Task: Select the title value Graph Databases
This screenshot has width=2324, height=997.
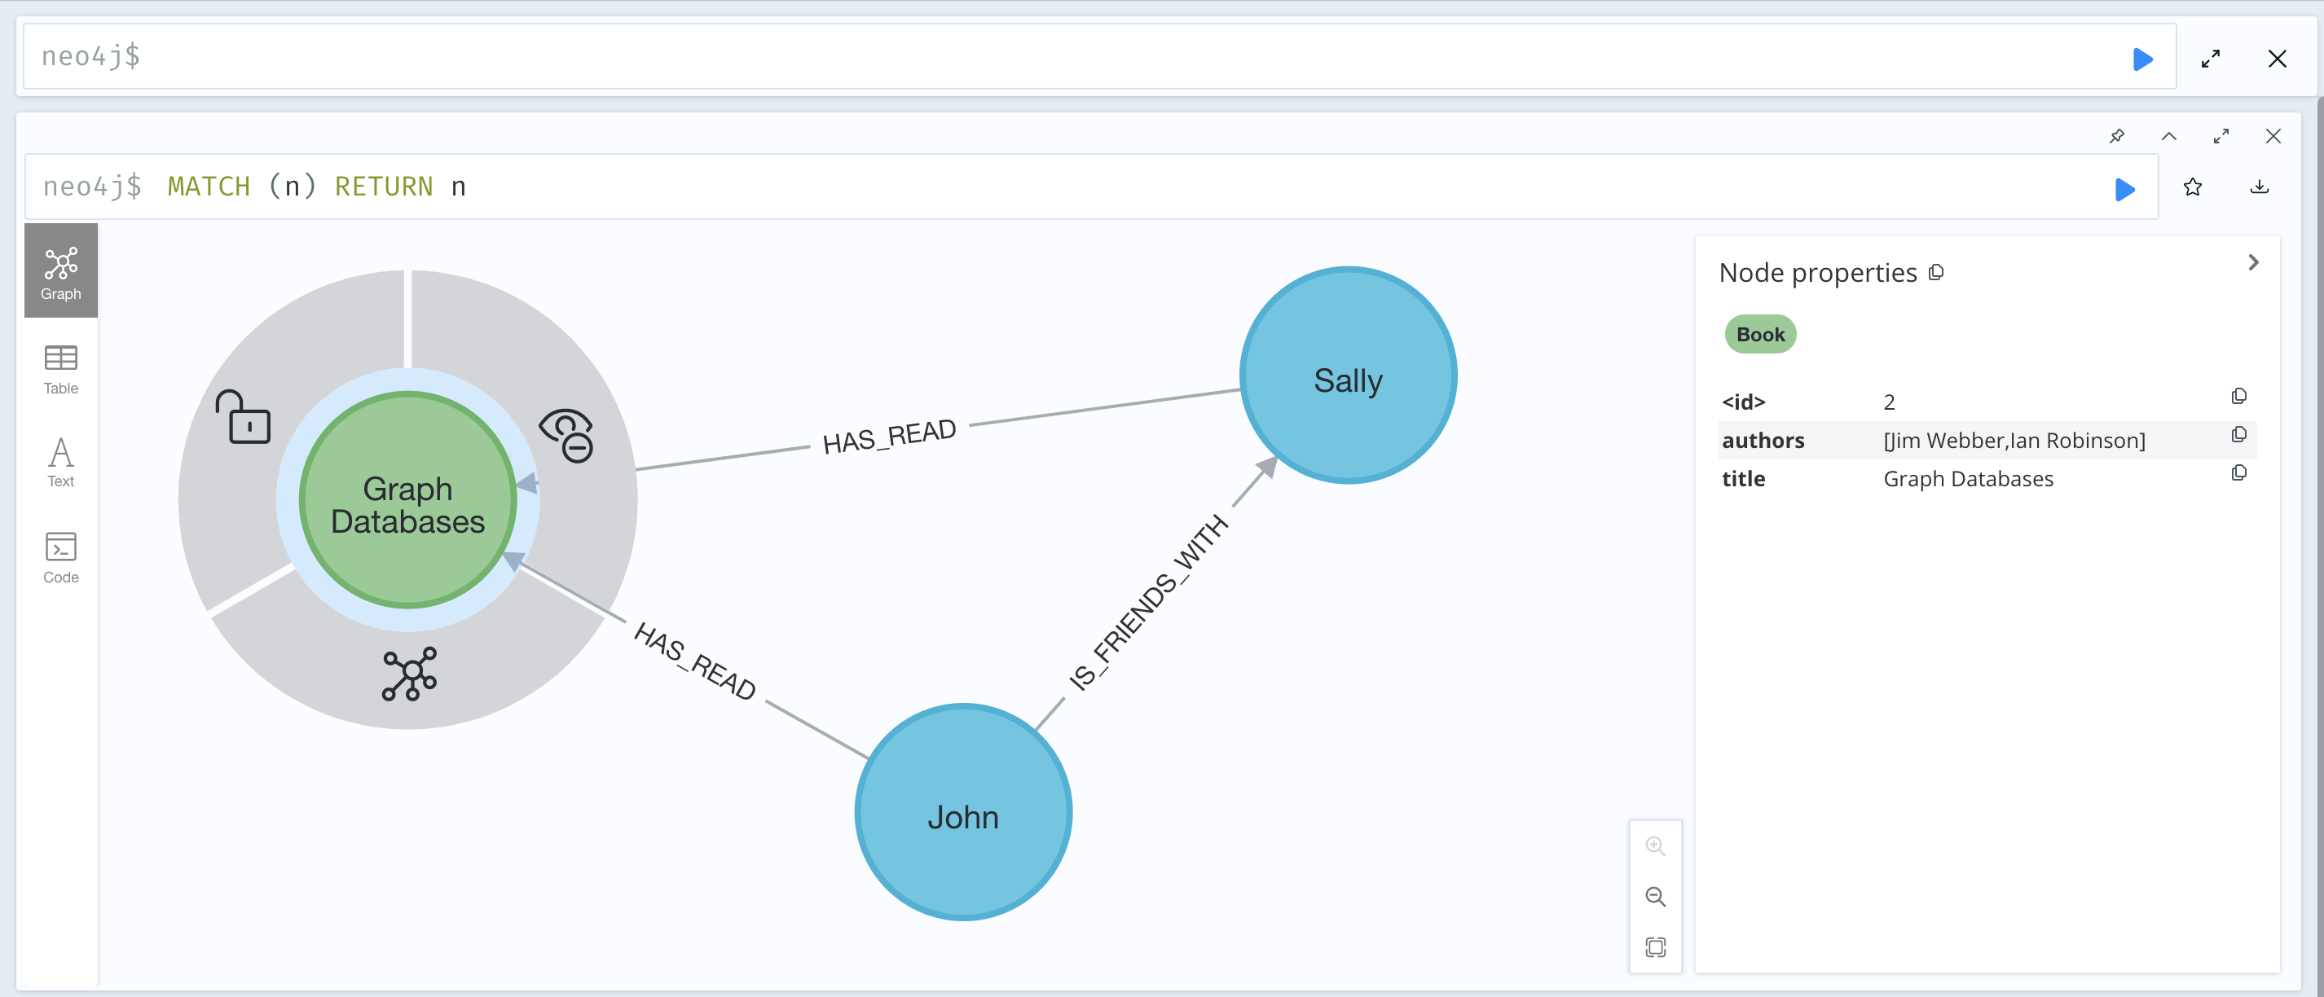Action: [x=1968, y=479]
